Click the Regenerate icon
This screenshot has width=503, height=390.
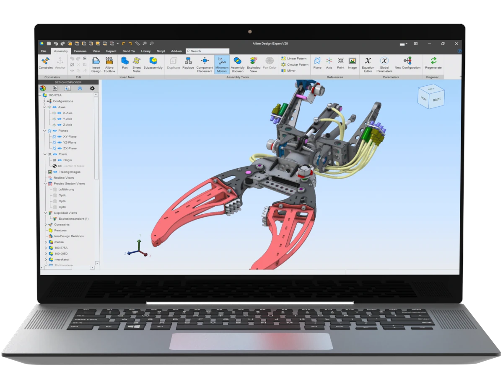(433, 62)
